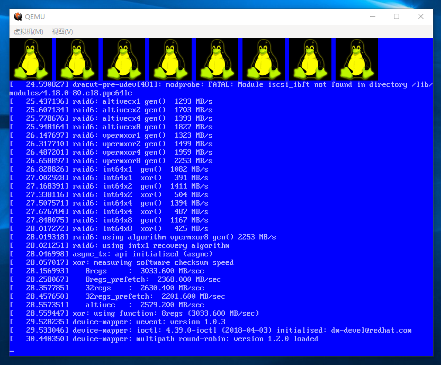Screen dimensions: 441x365
Task: Minimize the QEMU window
Action: tap(373, 16)
